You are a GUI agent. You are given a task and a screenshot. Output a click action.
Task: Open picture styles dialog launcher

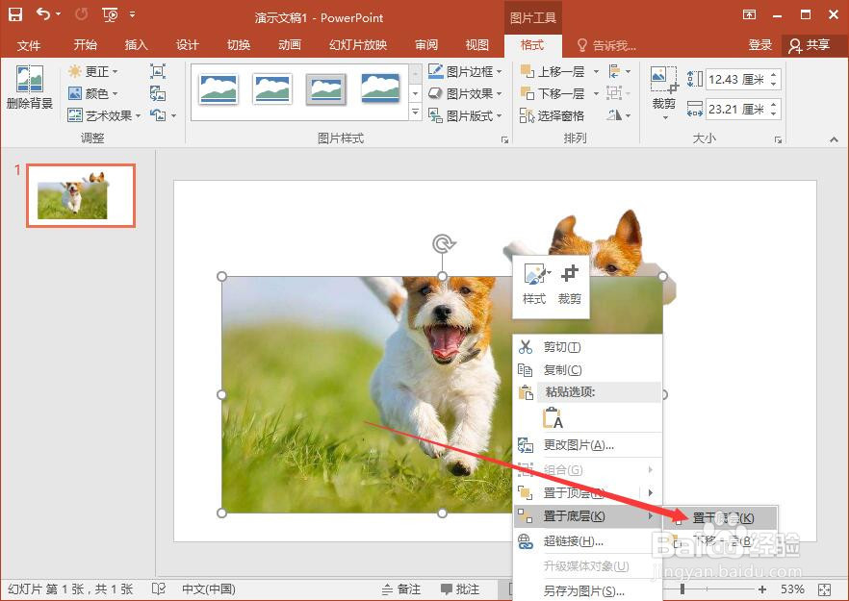coord(504,140)
